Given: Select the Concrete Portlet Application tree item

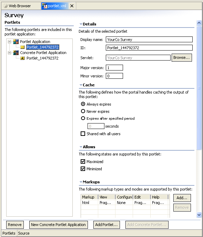Looking at the screenshot, I should (43, 53).
